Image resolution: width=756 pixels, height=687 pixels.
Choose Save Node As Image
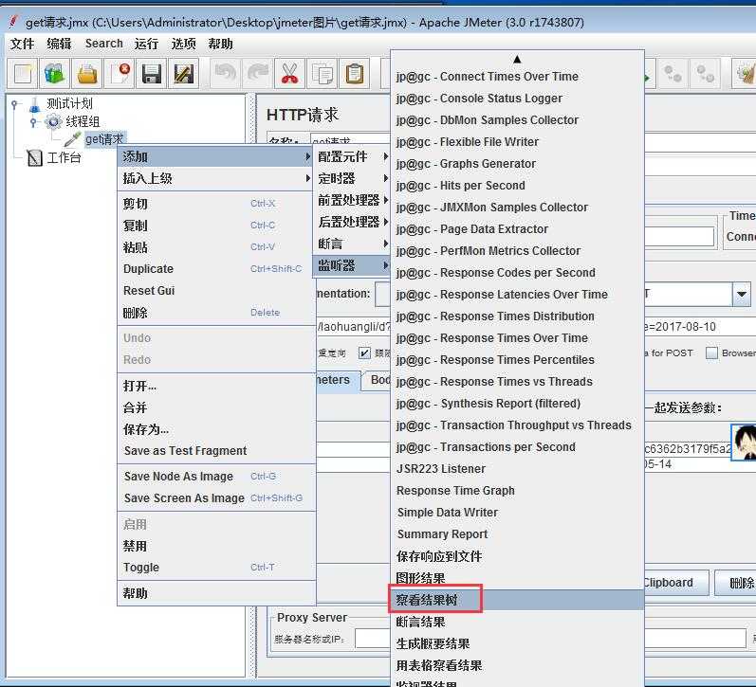216,477
